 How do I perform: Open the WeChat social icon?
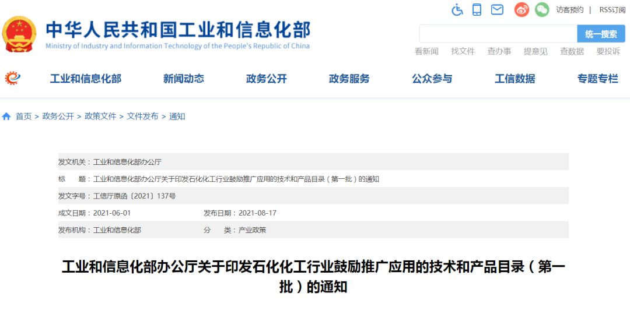(542, 10)
